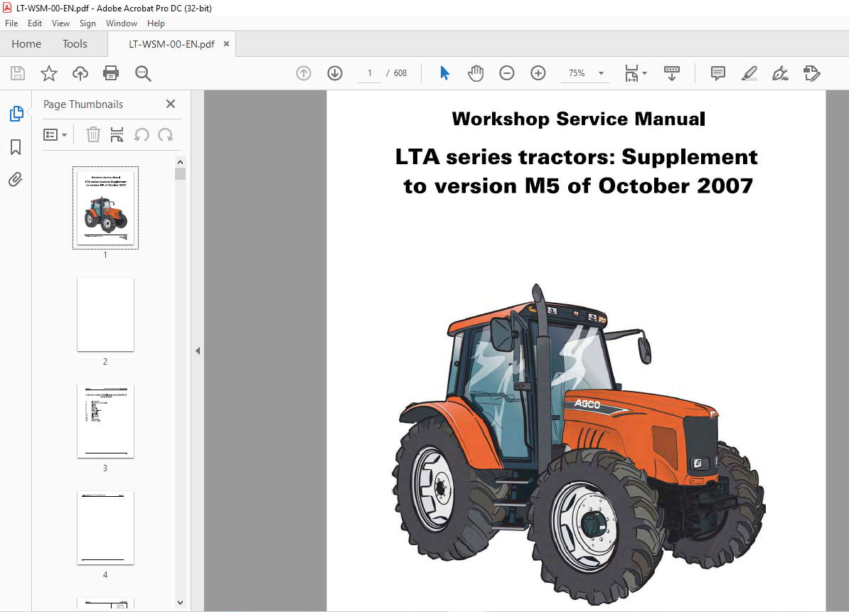The image size is (849, 612).
Task: Select page 3 thumbnail
Action: [105, 421]
